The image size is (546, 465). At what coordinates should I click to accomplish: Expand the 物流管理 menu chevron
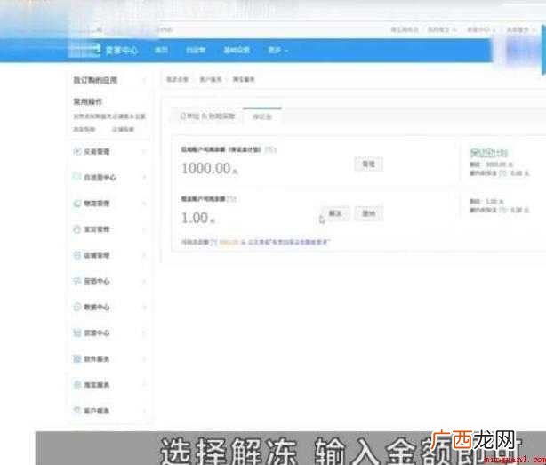(144, 204)
